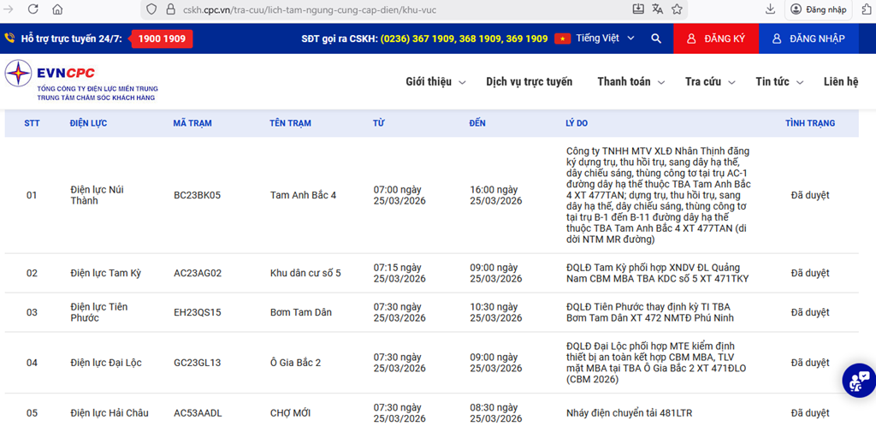
Task: Go to the Liên hệ page
Action: (x=840, y=82)
